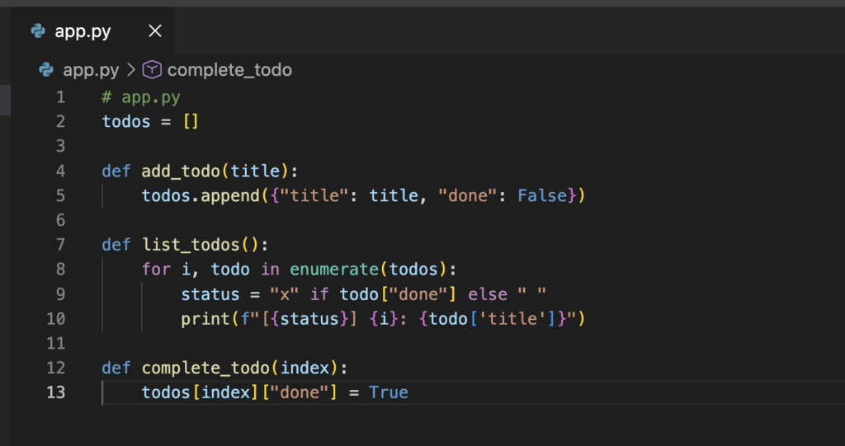The image size is (845, 446).
Task: Click line number 4 in the gutter
Action: pos(59,171)
